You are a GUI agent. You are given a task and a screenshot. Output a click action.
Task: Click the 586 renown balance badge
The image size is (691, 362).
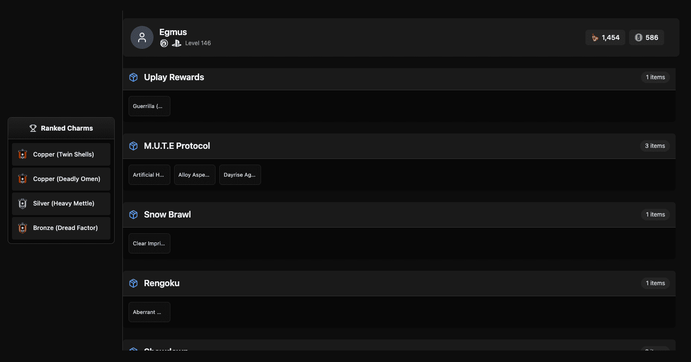coord(646,37)
